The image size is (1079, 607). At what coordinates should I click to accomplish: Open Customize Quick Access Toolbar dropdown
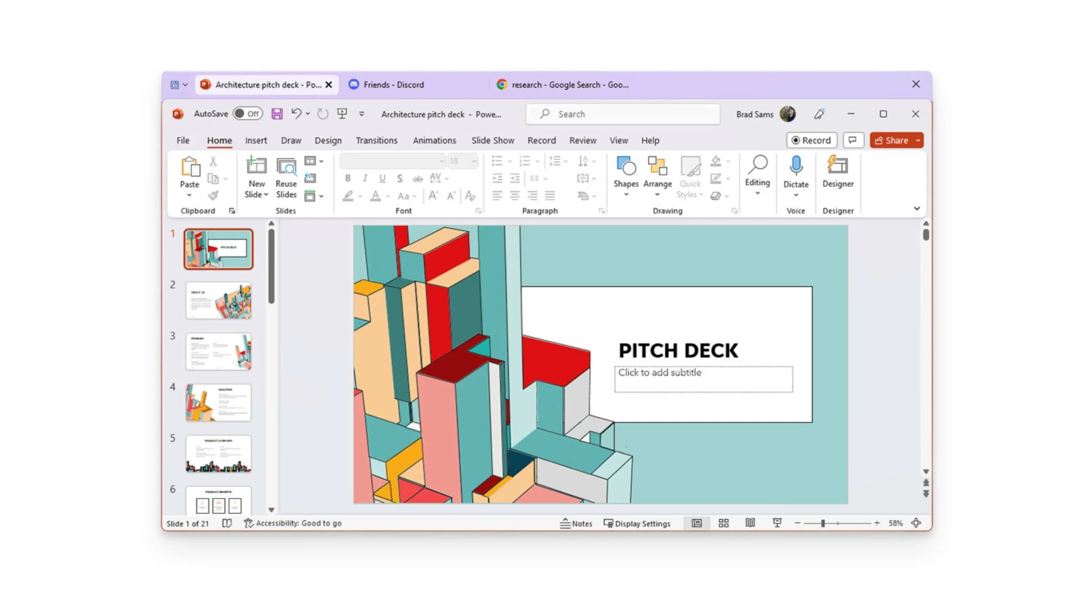[362, 114]
